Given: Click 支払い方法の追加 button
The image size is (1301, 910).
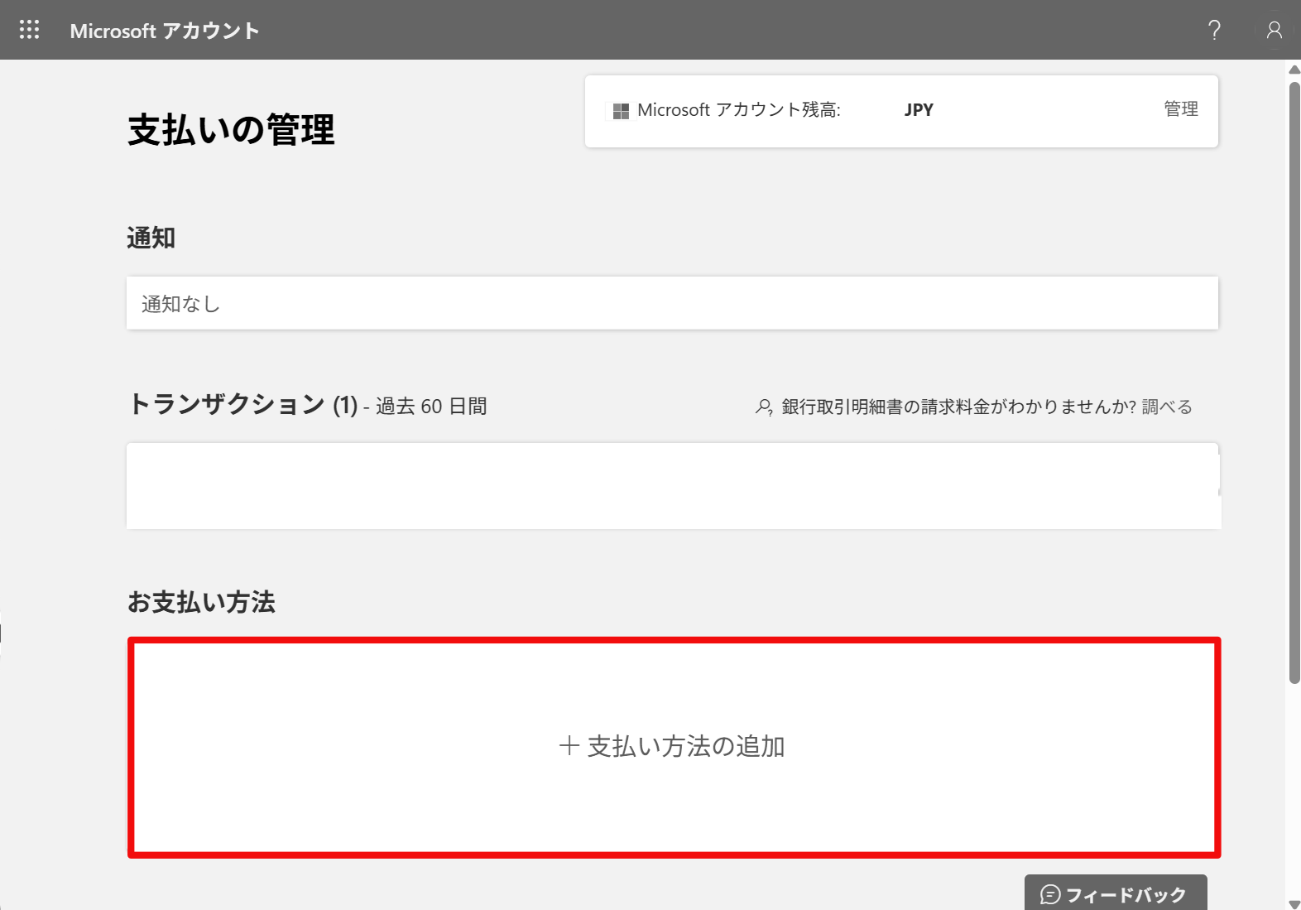Looking at the screenshot, I should point(674,747).
